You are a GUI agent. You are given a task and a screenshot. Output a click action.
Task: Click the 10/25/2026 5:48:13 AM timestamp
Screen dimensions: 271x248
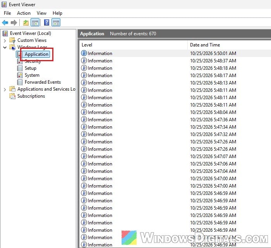(x=213, y=83)
